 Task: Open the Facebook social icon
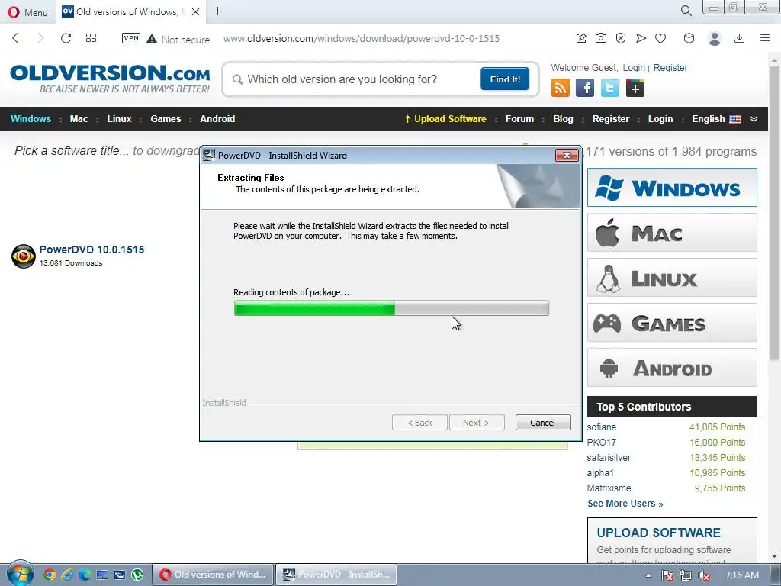(x=585, y=89)
